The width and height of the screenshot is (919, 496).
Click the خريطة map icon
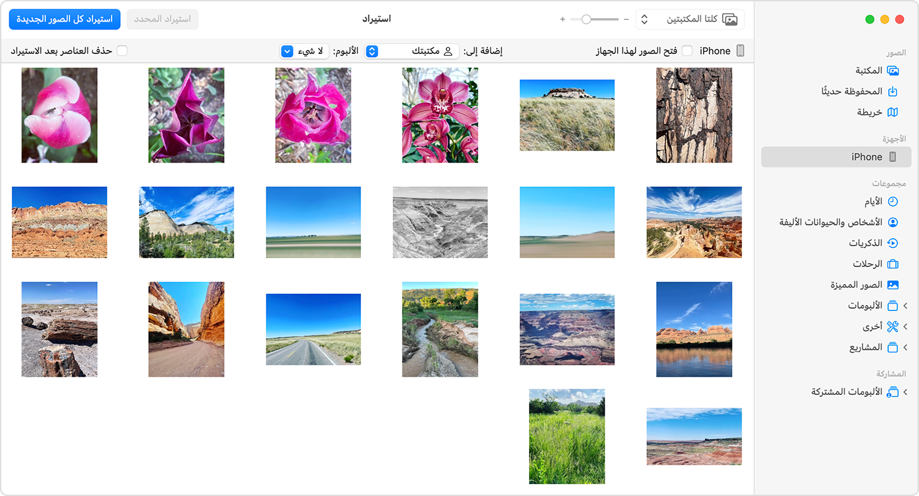click(x=893, y=113)
